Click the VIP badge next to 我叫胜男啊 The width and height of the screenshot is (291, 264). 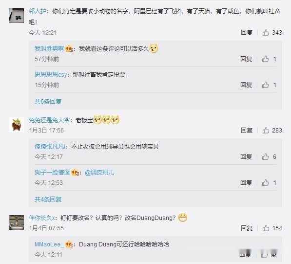coord(69,49)
